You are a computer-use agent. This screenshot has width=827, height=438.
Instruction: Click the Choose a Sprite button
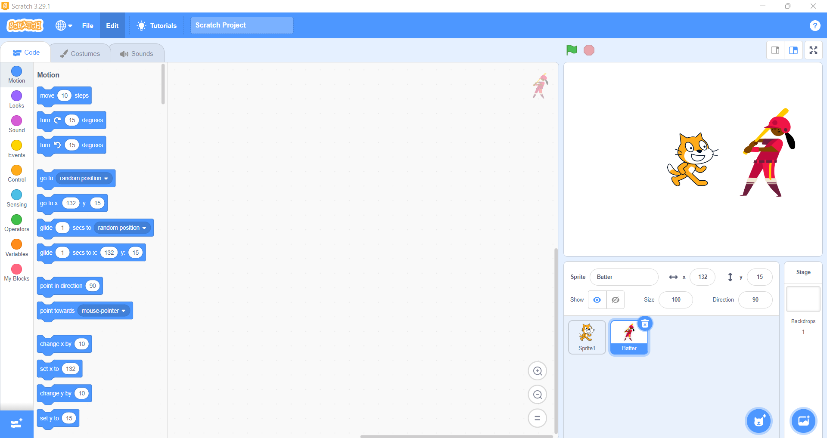(x=759, y=421)
